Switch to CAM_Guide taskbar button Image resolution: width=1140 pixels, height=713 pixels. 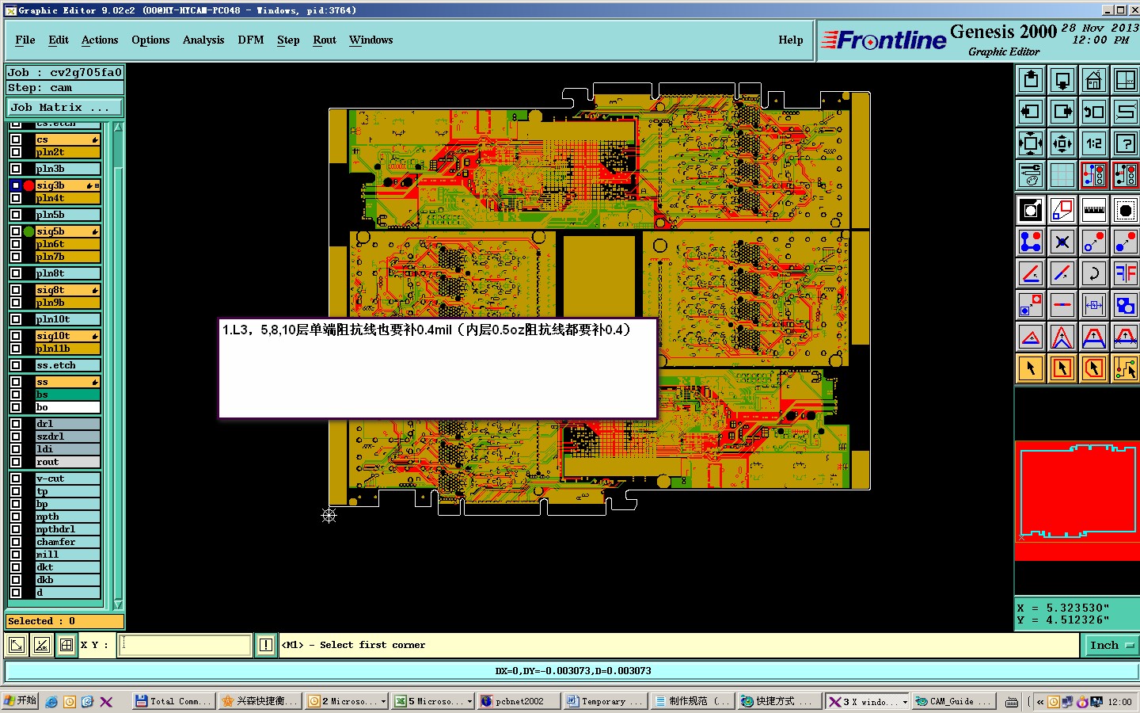[x=953, y=701]
